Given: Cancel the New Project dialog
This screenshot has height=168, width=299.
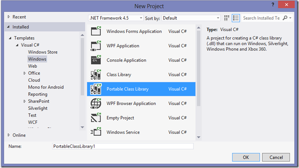Looking at the screenshot, I should (x=276, y=157).
